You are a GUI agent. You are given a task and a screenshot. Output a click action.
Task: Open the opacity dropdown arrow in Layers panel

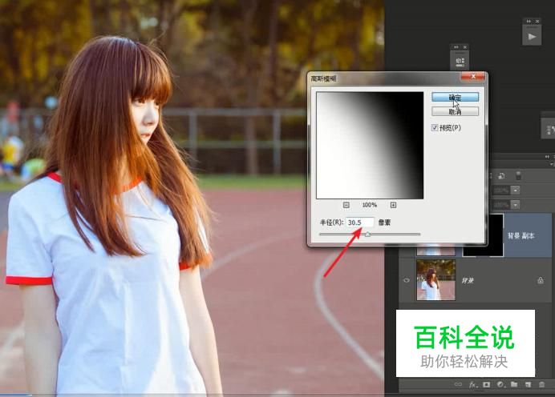tap(516, 190)
